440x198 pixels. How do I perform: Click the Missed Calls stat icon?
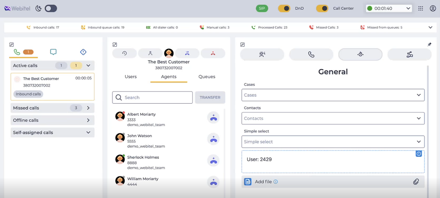tap(311, 27)
